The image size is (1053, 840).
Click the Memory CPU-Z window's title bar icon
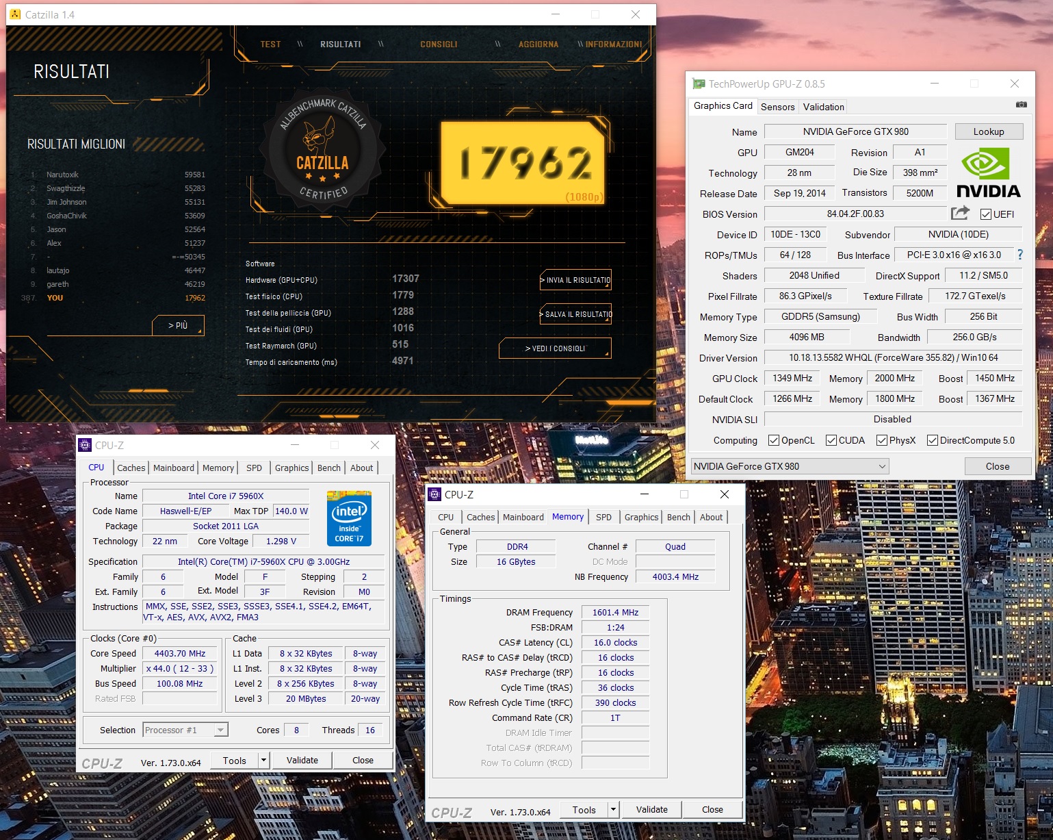(x=434, y=494)
